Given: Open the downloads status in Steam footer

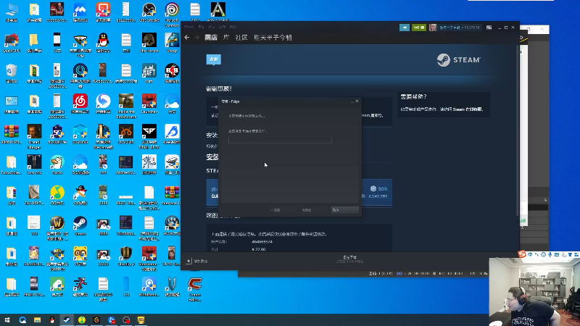Looking at the screenshot, I should (x=349, y=259).
